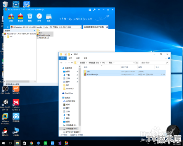183x146 pixels.
Task: Select DVD RW drive in Explorer sidebar
Action: coord(71,132)
